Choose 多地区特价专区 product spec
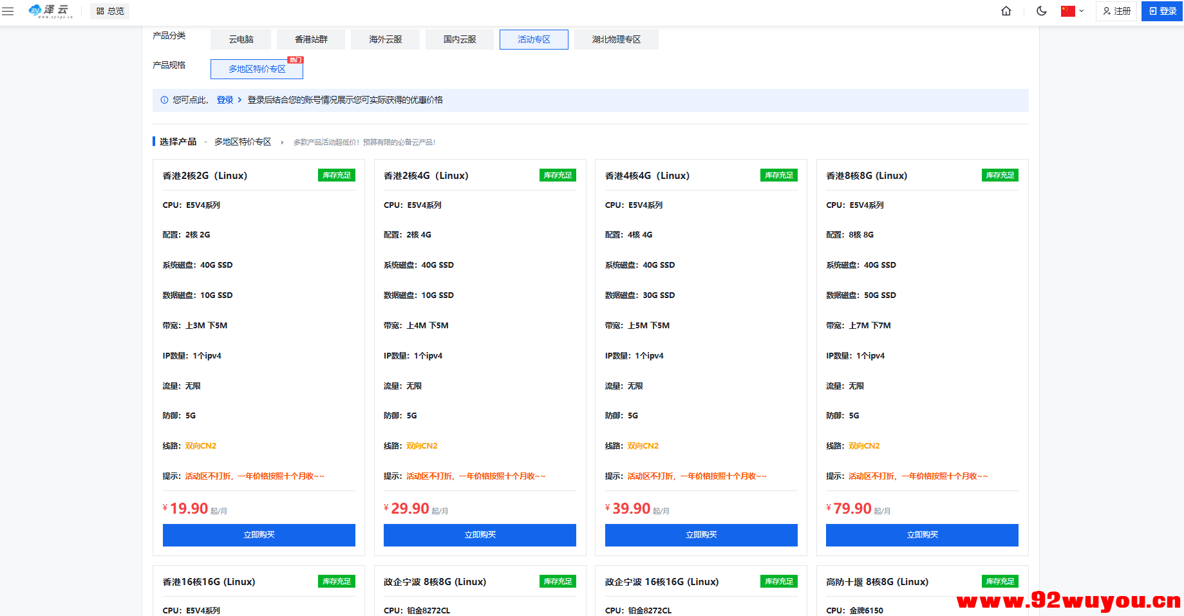Viewport: 1184px width, 616px height. tap(257, 69)
